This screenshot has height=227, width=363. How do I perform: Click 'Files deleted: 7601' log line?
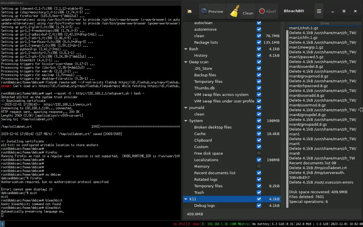pyautogui.click(x=307, y=197)
